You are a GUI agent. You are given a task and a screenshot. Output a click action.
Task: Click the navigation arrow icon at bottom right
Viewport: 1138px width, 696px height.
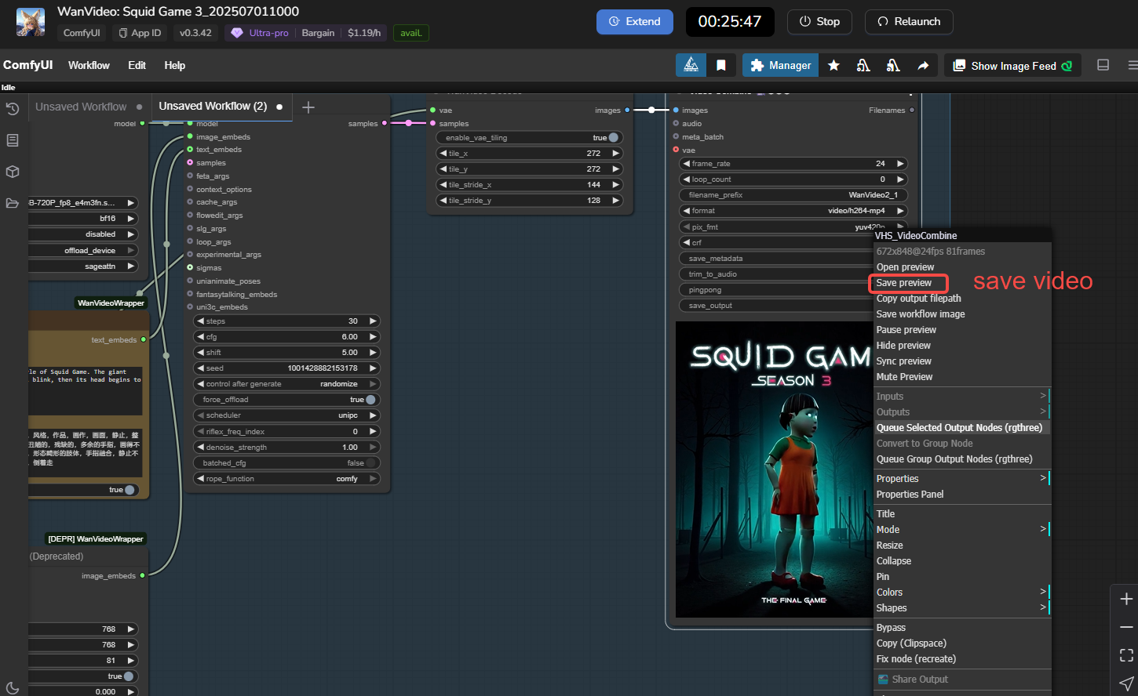(x=1126, y=683)
